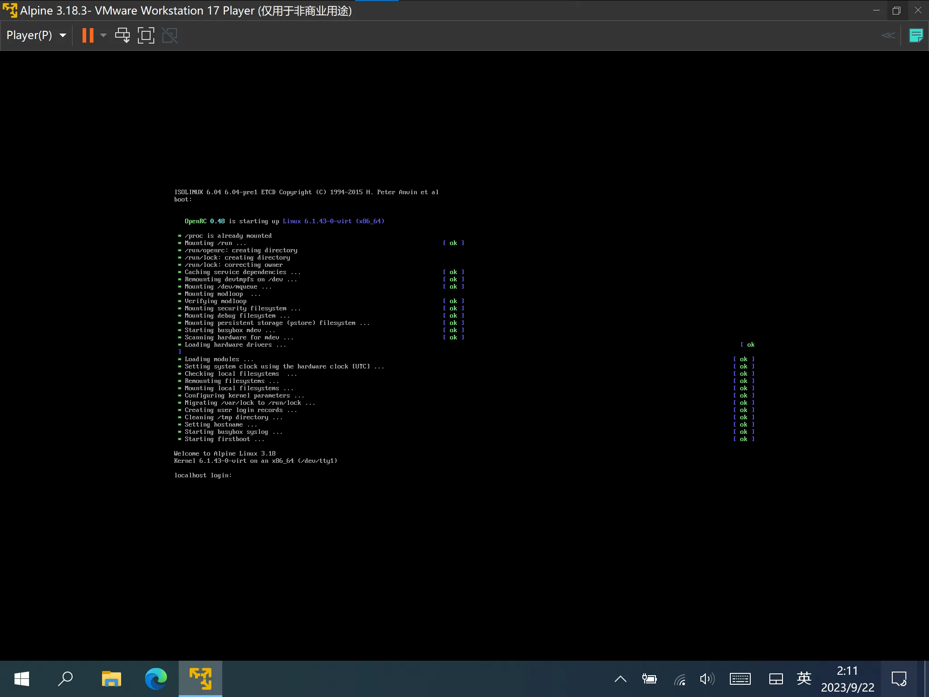Open the Windows Start menu

(x=22, y=679)
